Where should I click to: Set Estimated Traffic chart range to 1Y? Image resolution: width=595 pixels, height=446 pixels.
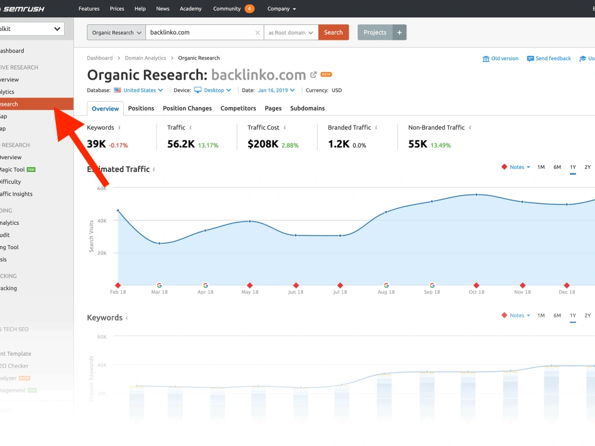(x=573, y=167)
